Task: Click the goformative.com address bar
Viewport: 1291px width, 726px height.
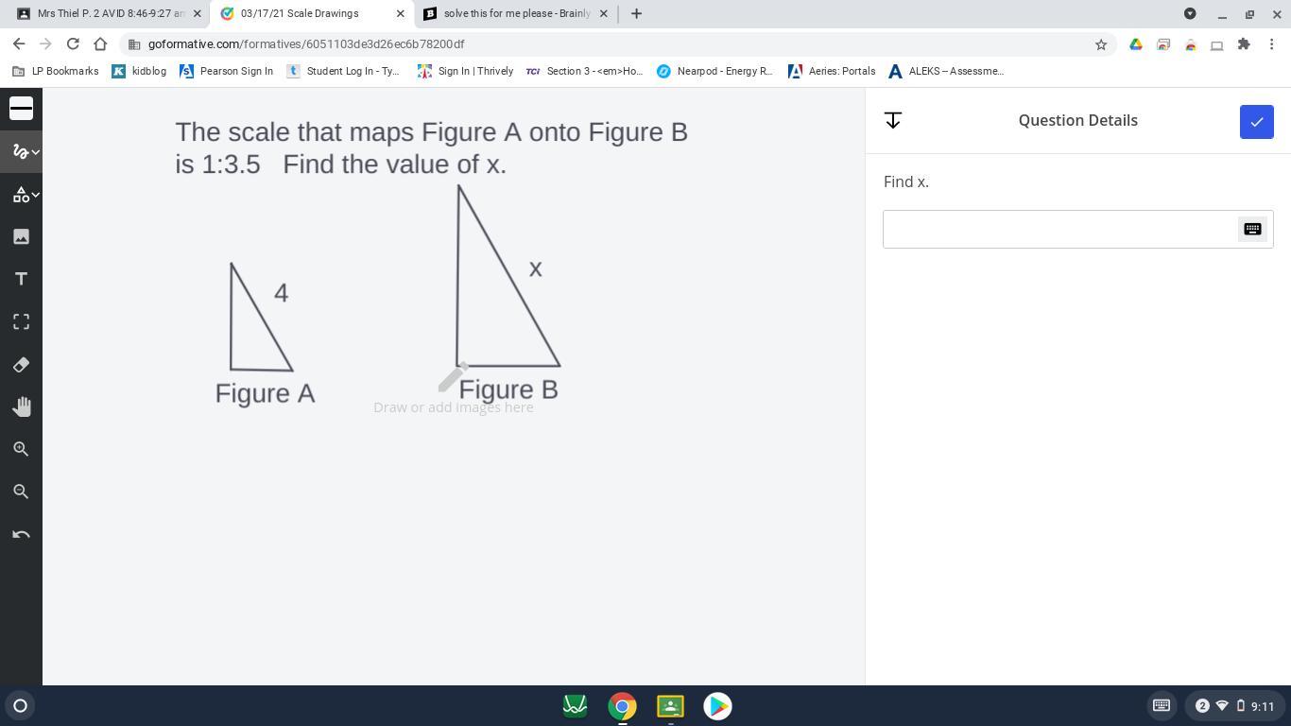Action: pos(614,44)
